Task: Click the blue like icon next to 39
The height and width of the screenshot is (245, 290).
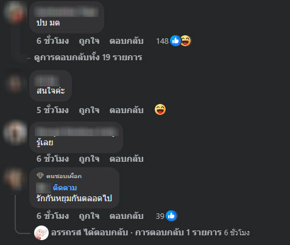Action: [171, 216]
